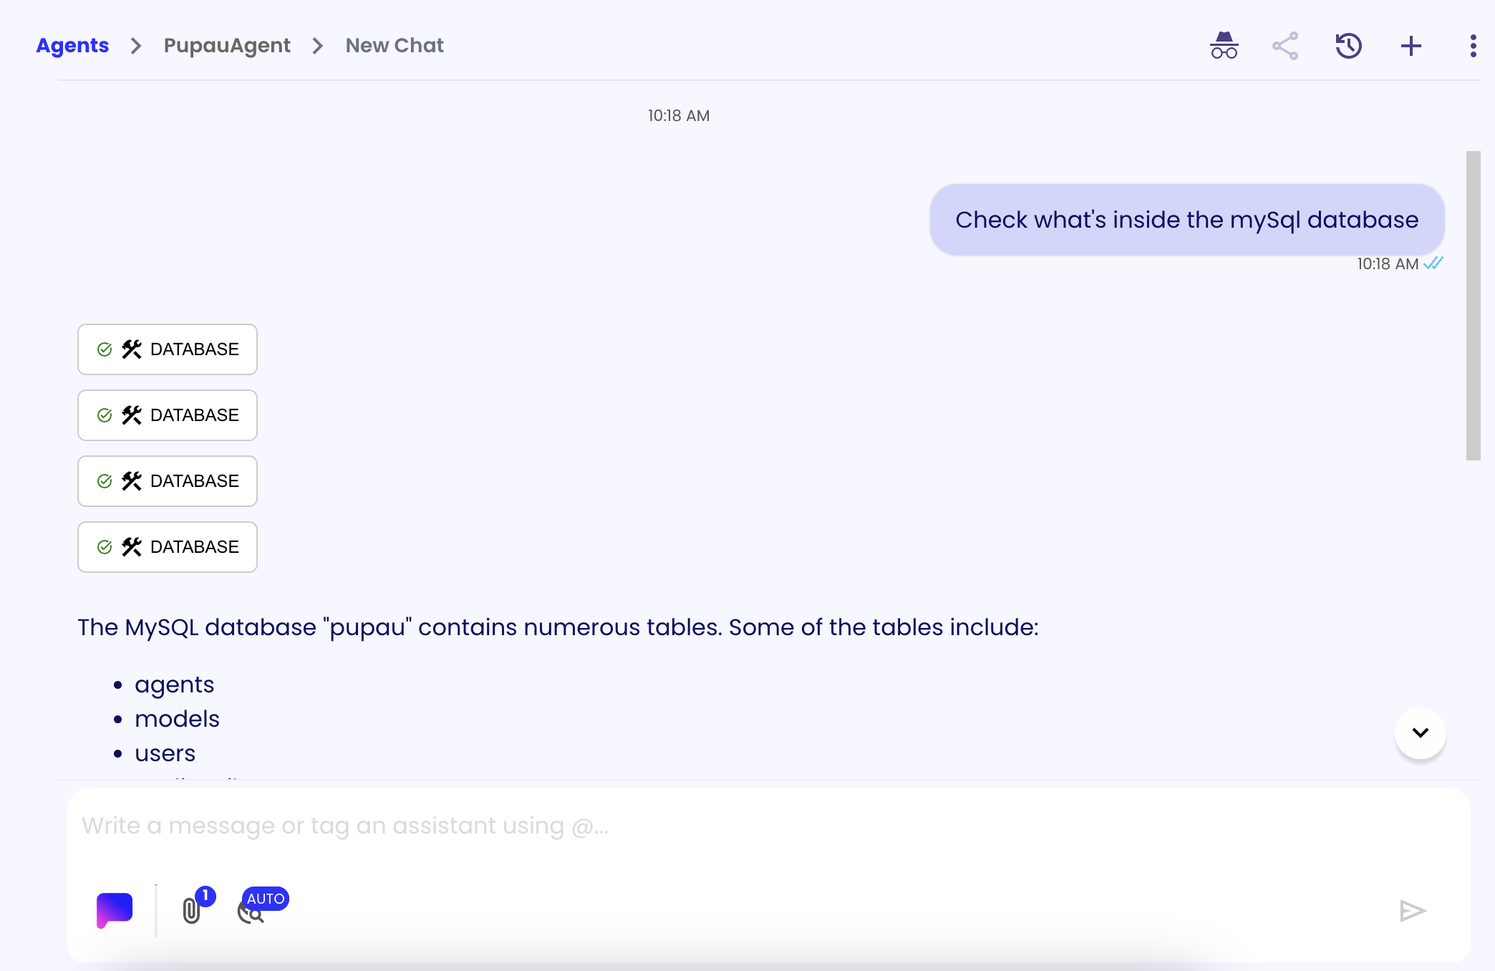The height and width of the screenshot is (971, 1495).
Task: Expand the first DATABASE tool call
Action: (168, 349)
